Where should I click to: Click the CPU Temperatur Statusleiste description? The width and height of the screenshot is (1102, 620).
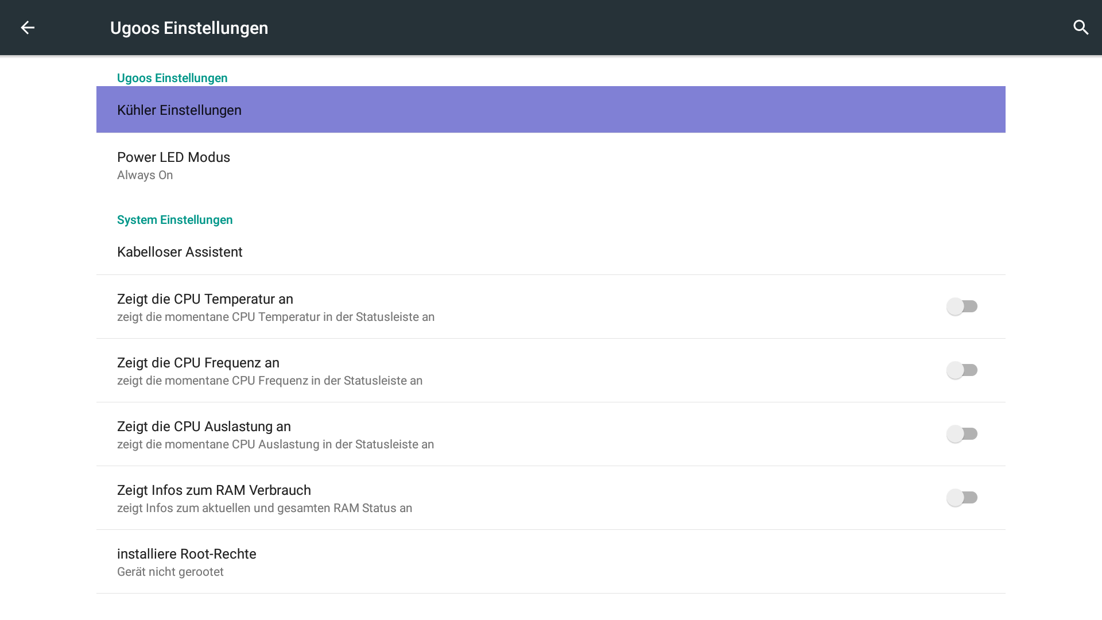coord(275,317)
